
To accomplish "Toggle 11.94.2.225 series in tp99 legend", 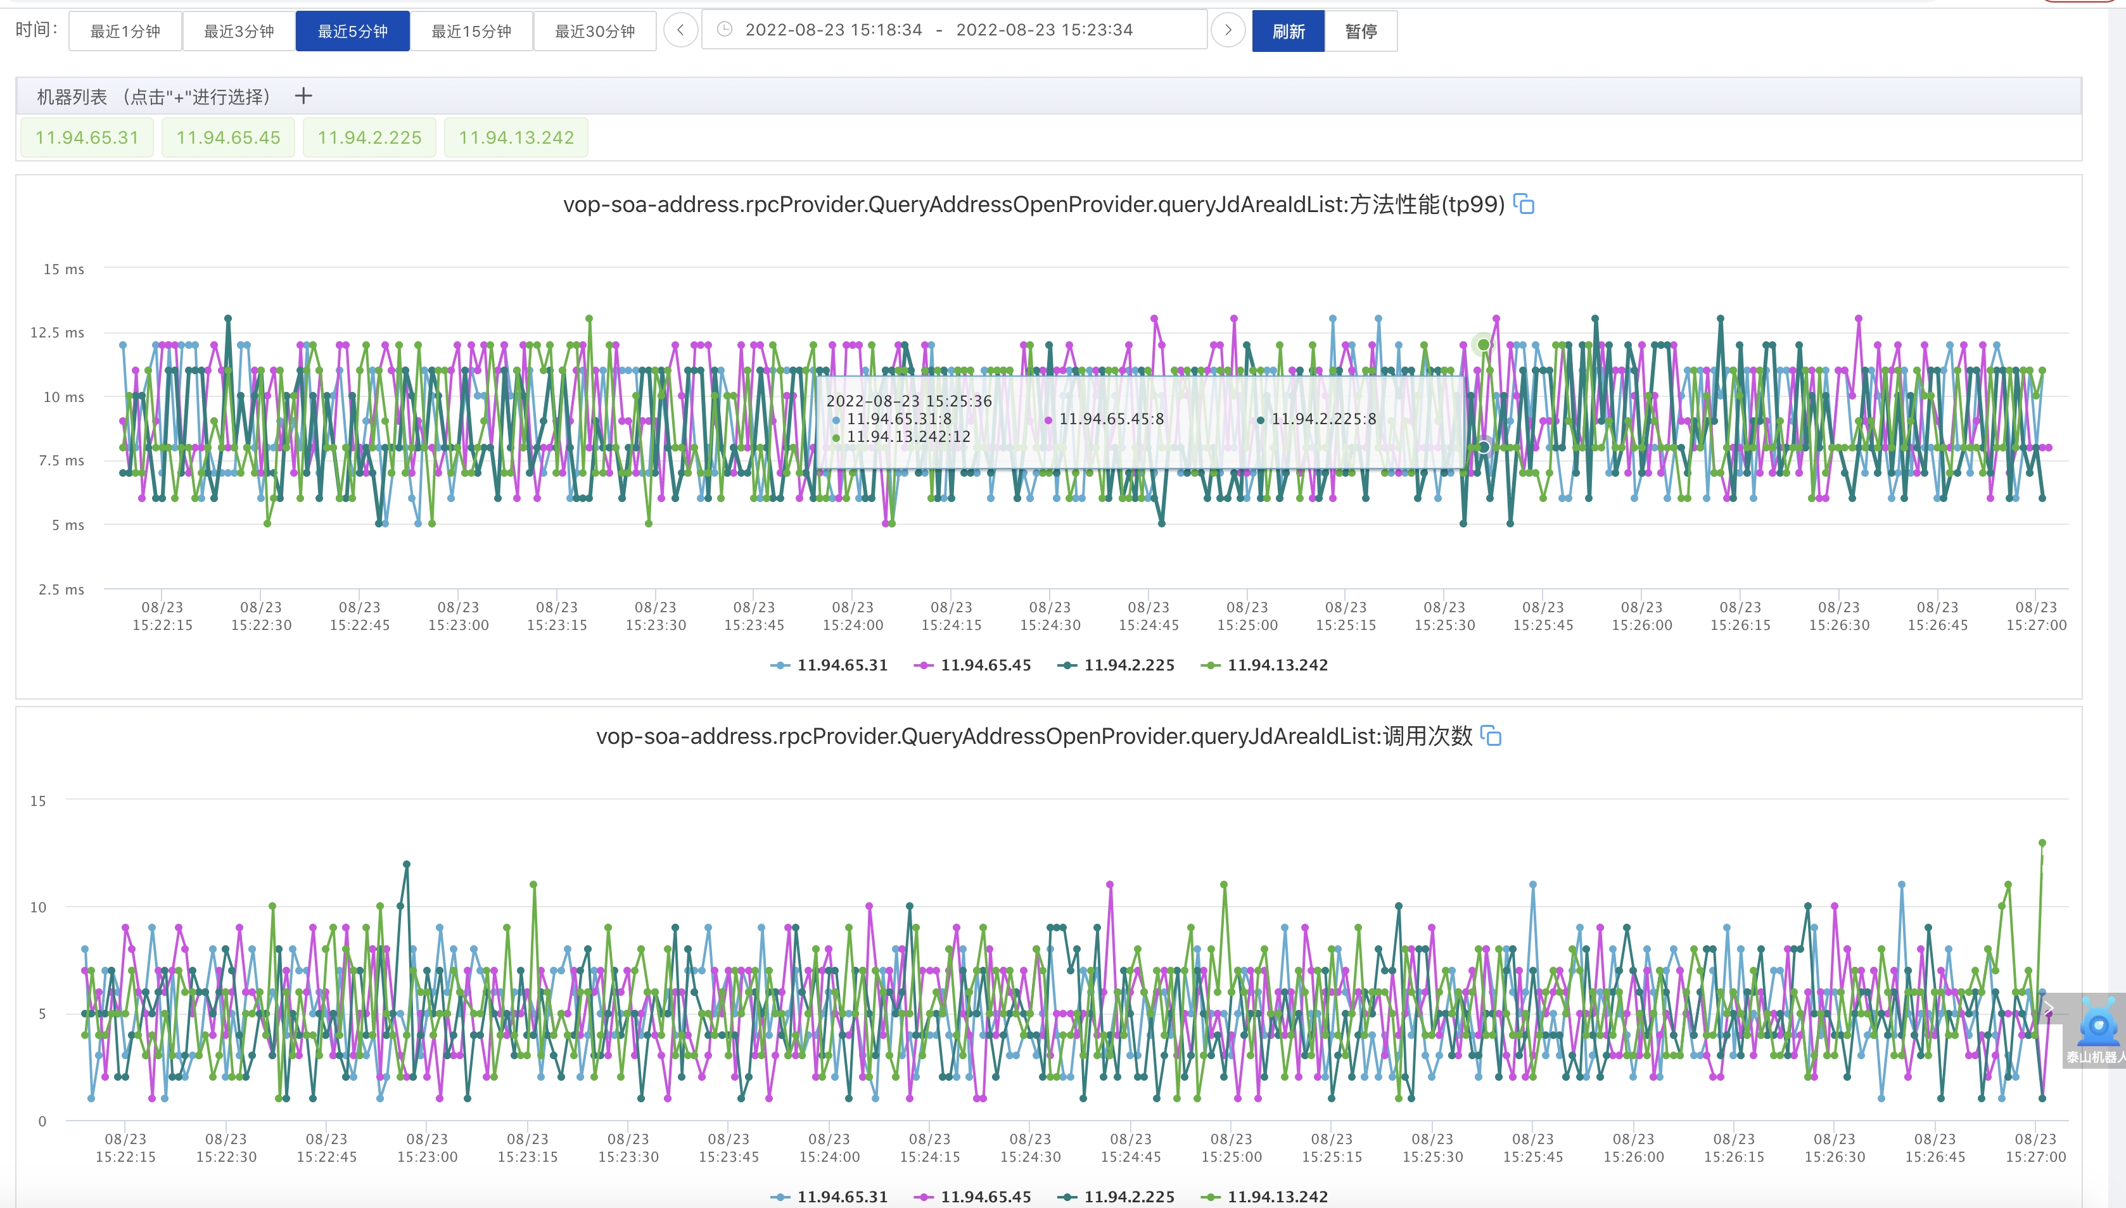I will click(1116, 665).
